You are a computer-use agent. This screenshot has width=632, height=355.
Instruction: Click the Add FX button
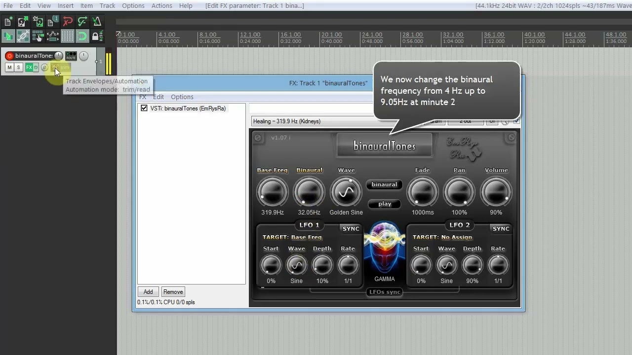[x=148, y=292]
